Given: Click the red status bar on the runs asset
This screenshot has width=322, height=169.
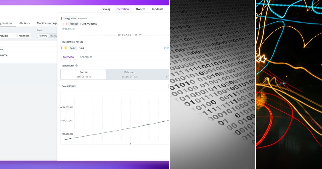Looking at the screenshot, I should (x=62, y=48).
